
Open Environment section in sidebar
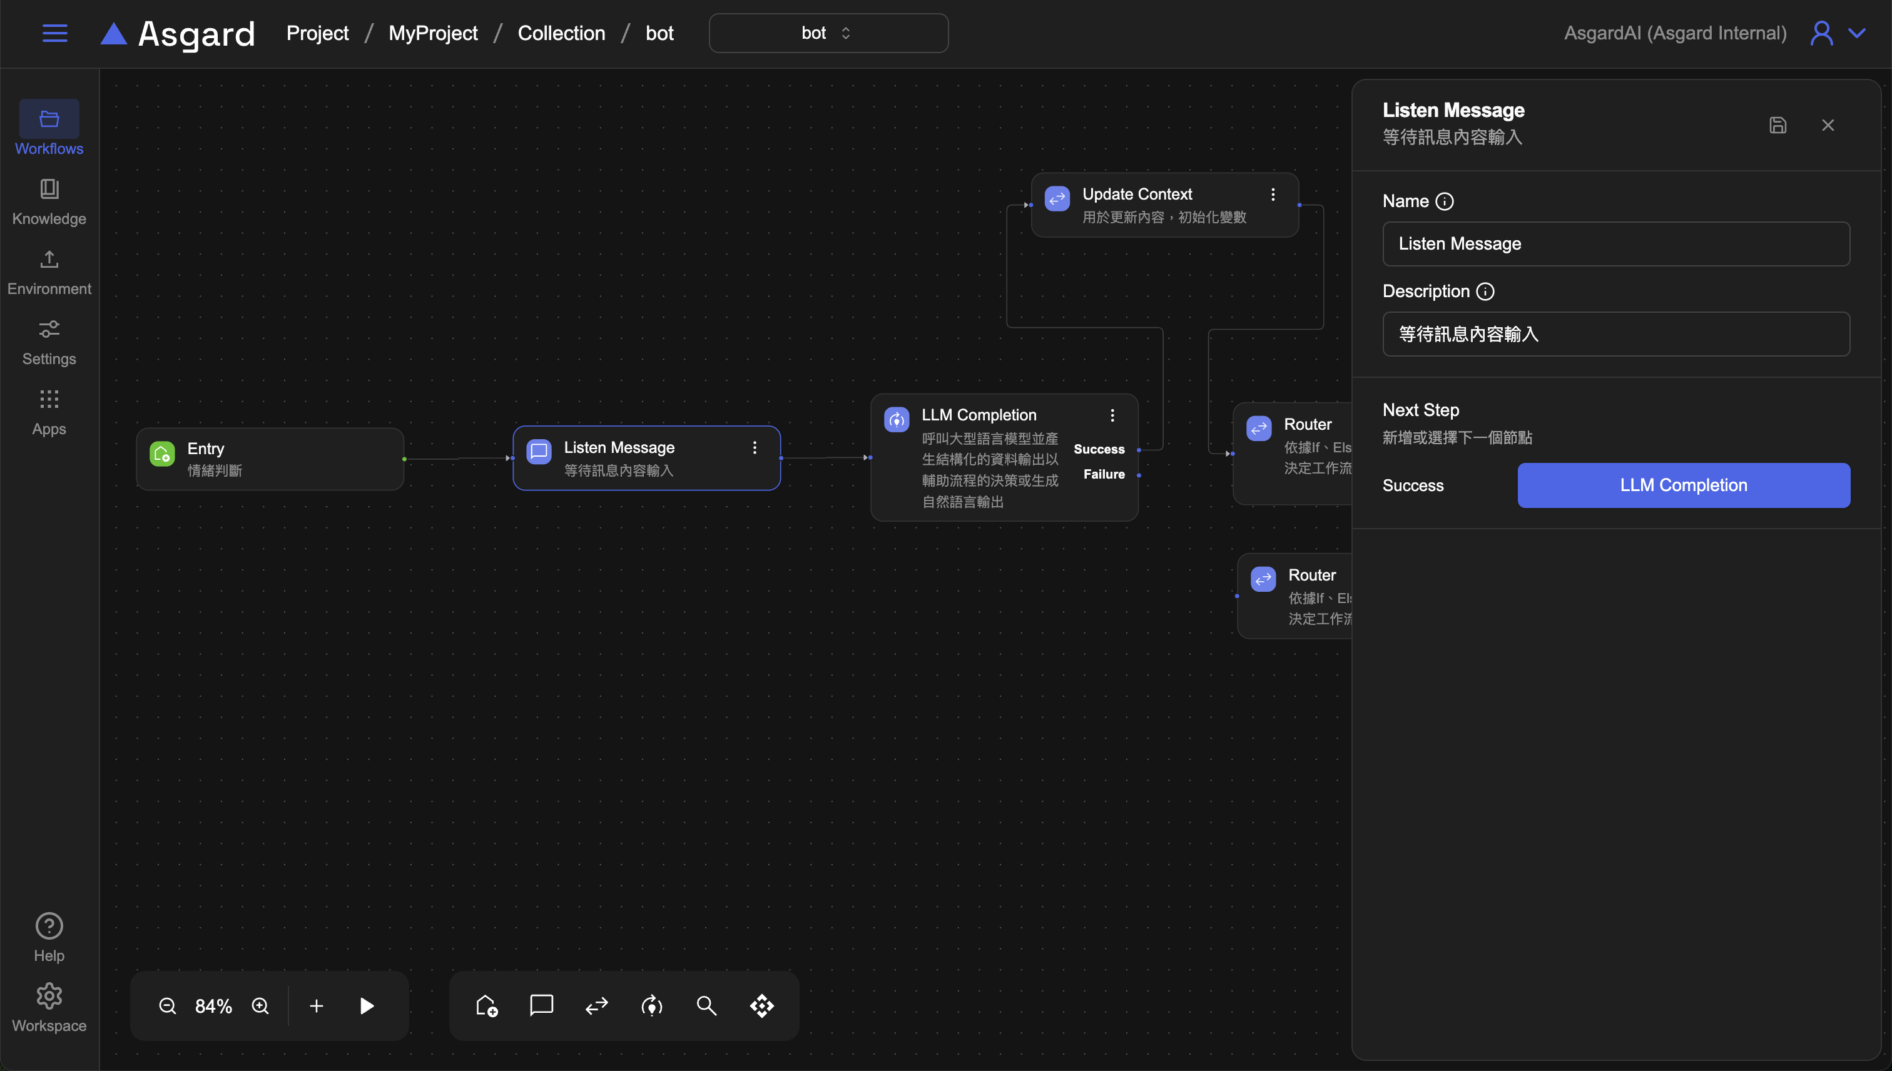pyautogui.click(x=49, y=272)
